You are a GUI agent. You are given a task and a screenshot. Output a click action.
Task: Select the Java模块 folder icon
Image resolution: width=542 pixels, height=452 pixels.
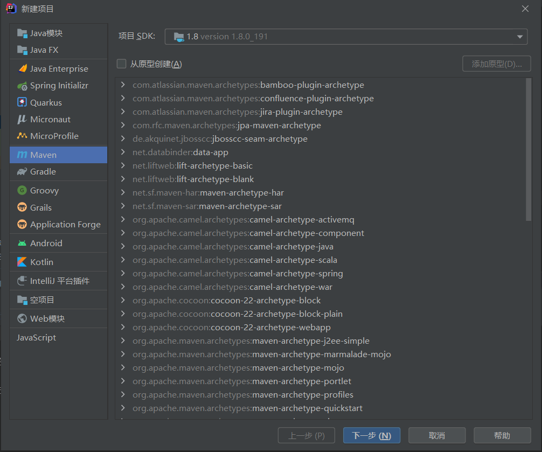[x=22, y=33]
